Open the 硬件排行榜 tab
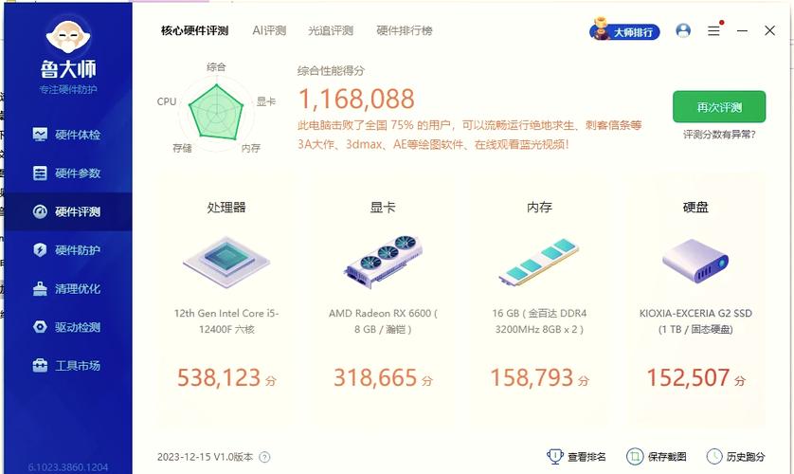The image size is (794, 474). [404, 30]
